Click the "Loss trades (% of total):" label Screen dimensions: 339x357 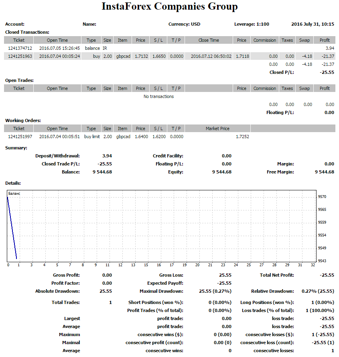click(268, 310)
